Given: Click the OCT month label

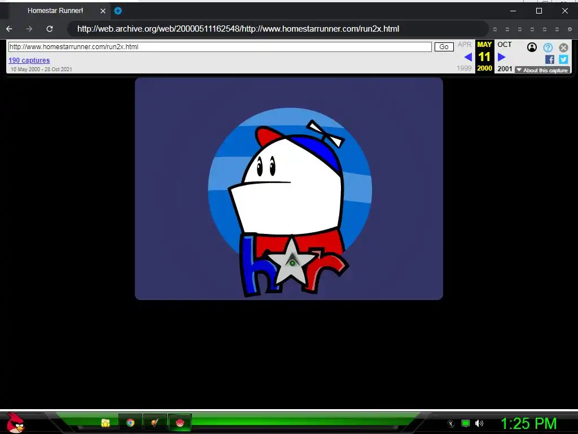Looking at the screenshot, I should point(504,45).
